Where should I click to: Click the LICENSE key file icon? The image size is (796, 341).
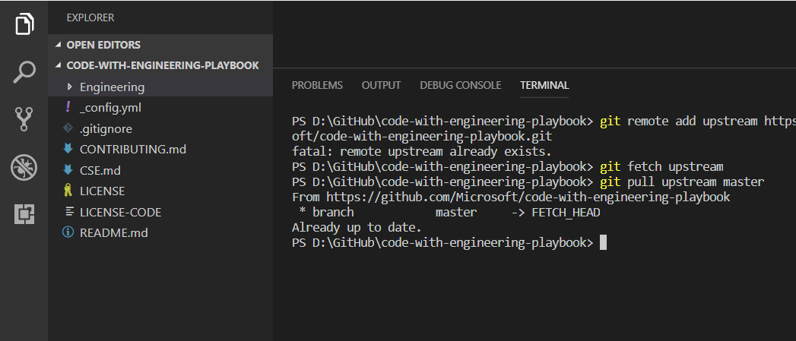coord(68,191)
